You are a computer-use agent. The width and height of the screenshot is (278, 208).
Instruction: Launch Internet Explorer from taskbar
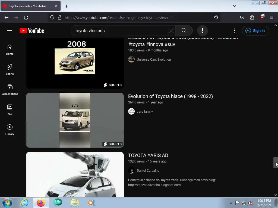[x=24, y=203]
